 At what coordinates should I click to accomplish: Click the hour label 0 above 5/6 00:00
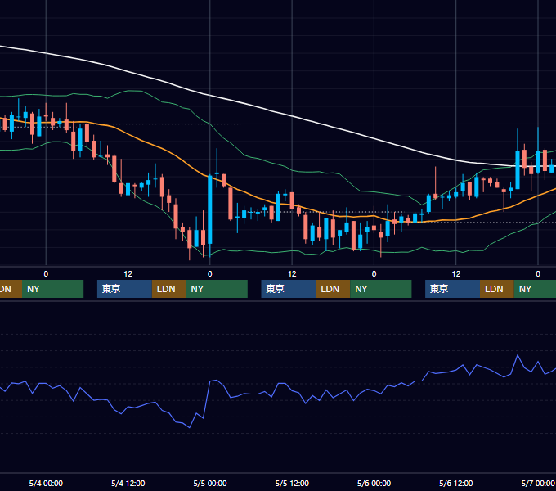click(374, 274)
